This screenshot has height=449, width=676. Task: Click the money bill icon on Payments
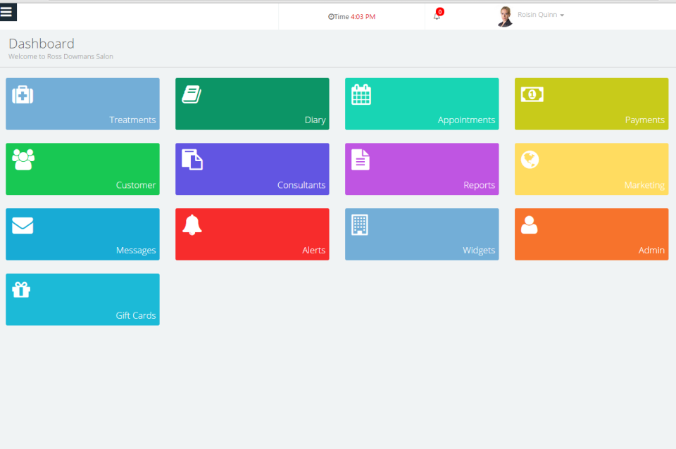click(532, 94)
